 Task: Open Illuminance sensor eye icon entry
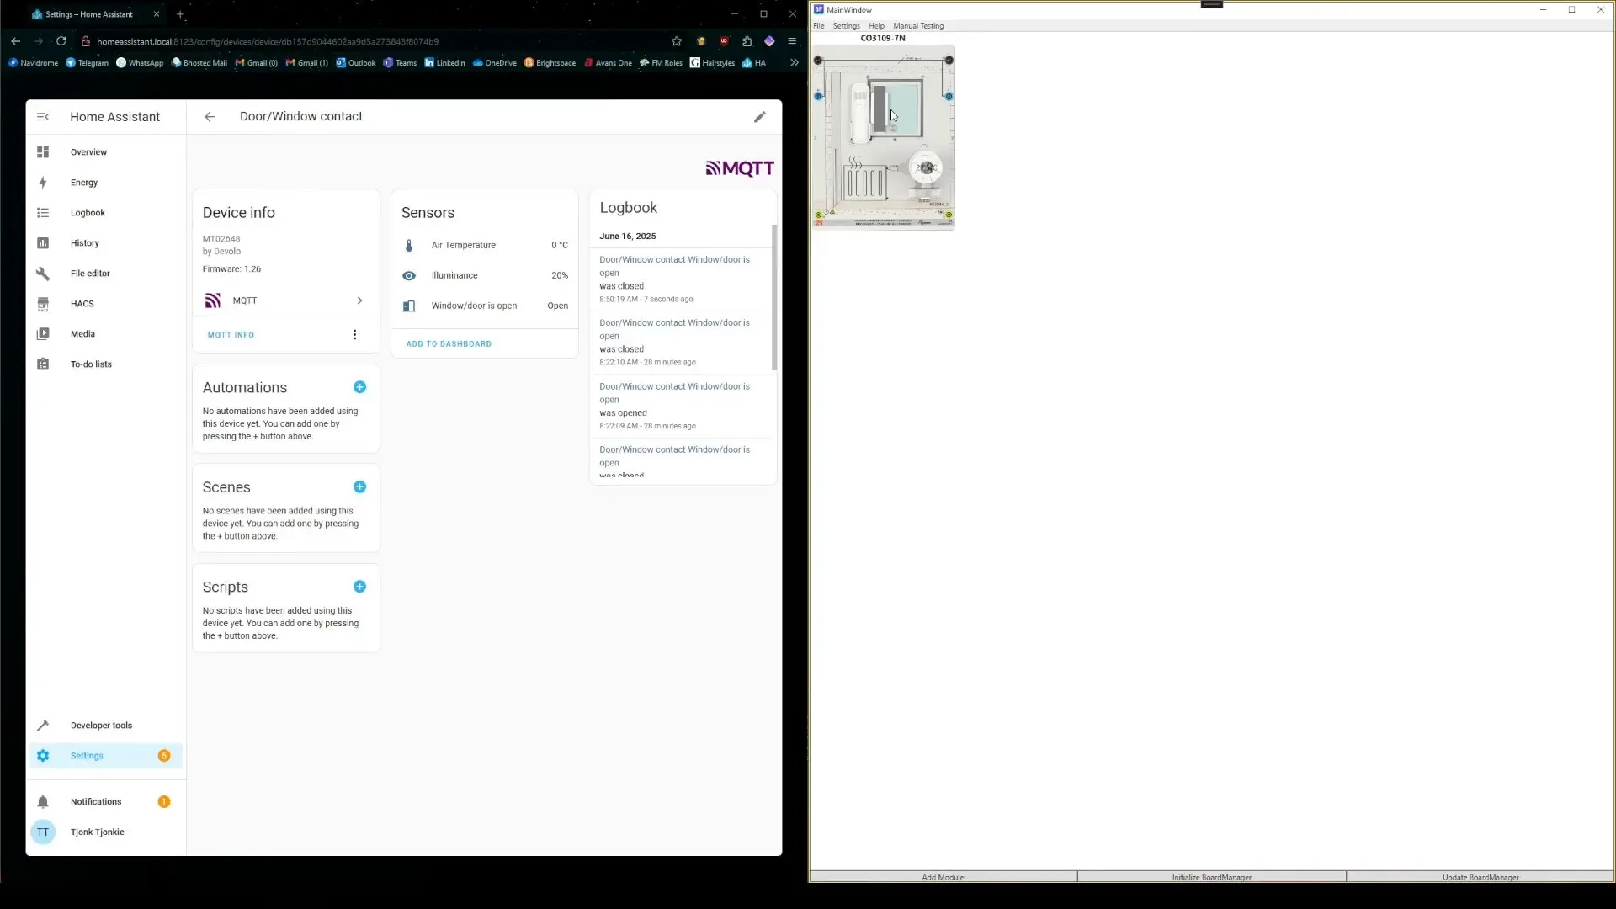(485, 276)
